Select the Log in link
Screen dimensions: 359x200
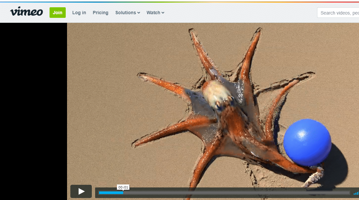tap(79, 13)
